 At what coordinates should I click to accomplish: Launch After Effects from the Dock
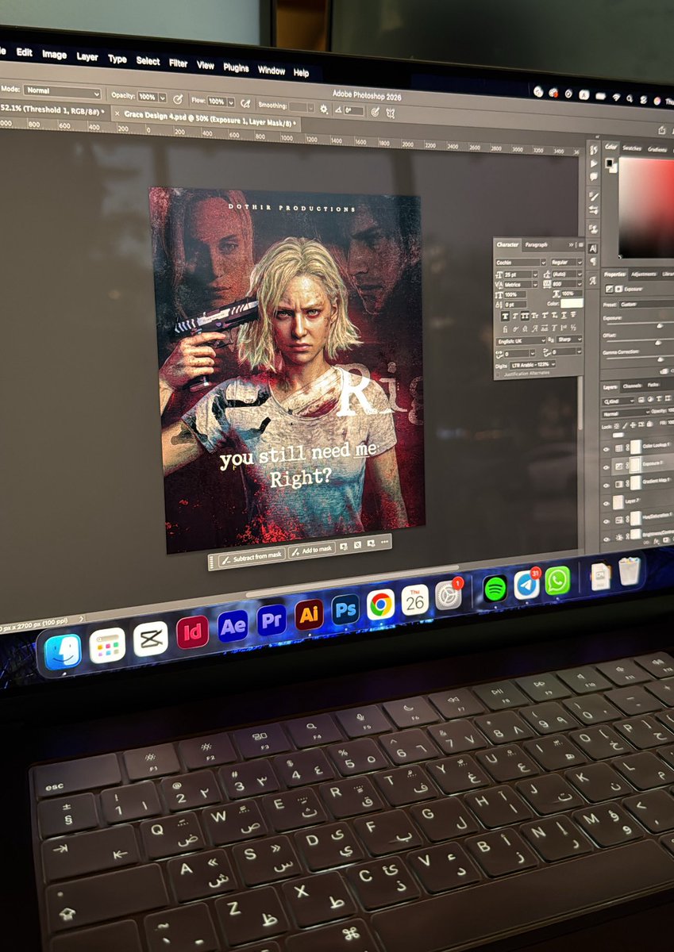(x=233, y=625)
